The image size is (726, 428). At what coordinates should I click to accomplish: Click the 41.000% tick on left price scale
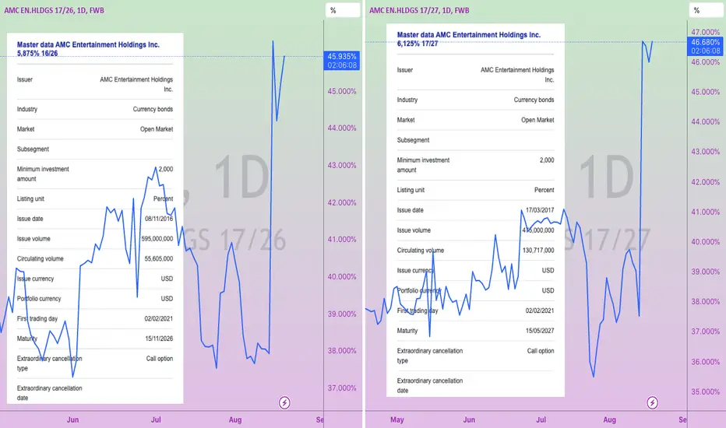click(x=342, y=240)
